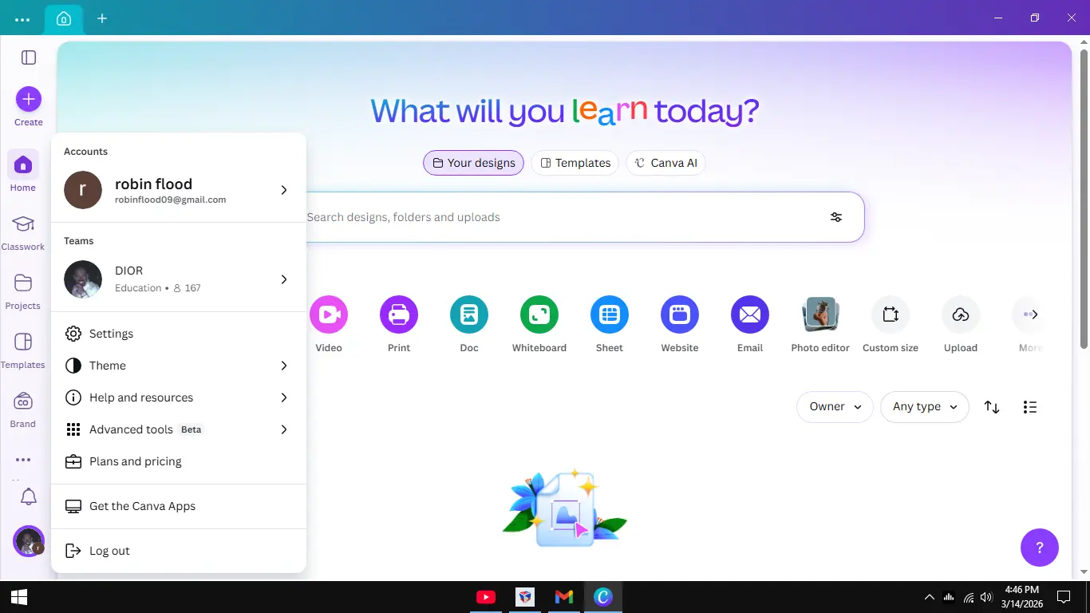Select Plans and pricing menu item
1090x613 pixels.
(x=179, y=461)
